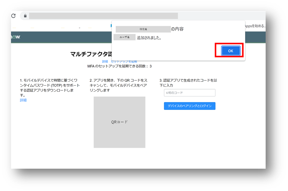Click the OK button in the dialog

click(x=231, y=51)
